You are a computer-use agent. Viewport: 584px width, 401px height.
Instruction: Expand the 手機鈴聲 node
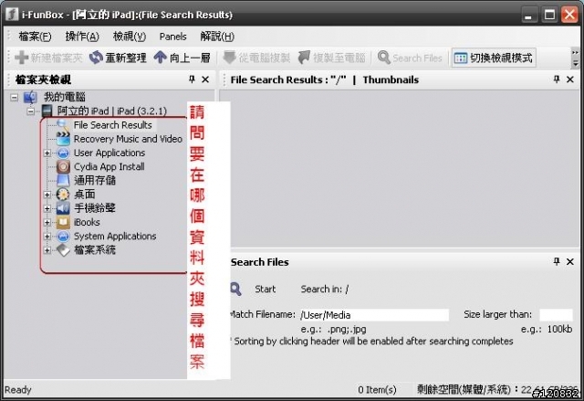(47, 208)
